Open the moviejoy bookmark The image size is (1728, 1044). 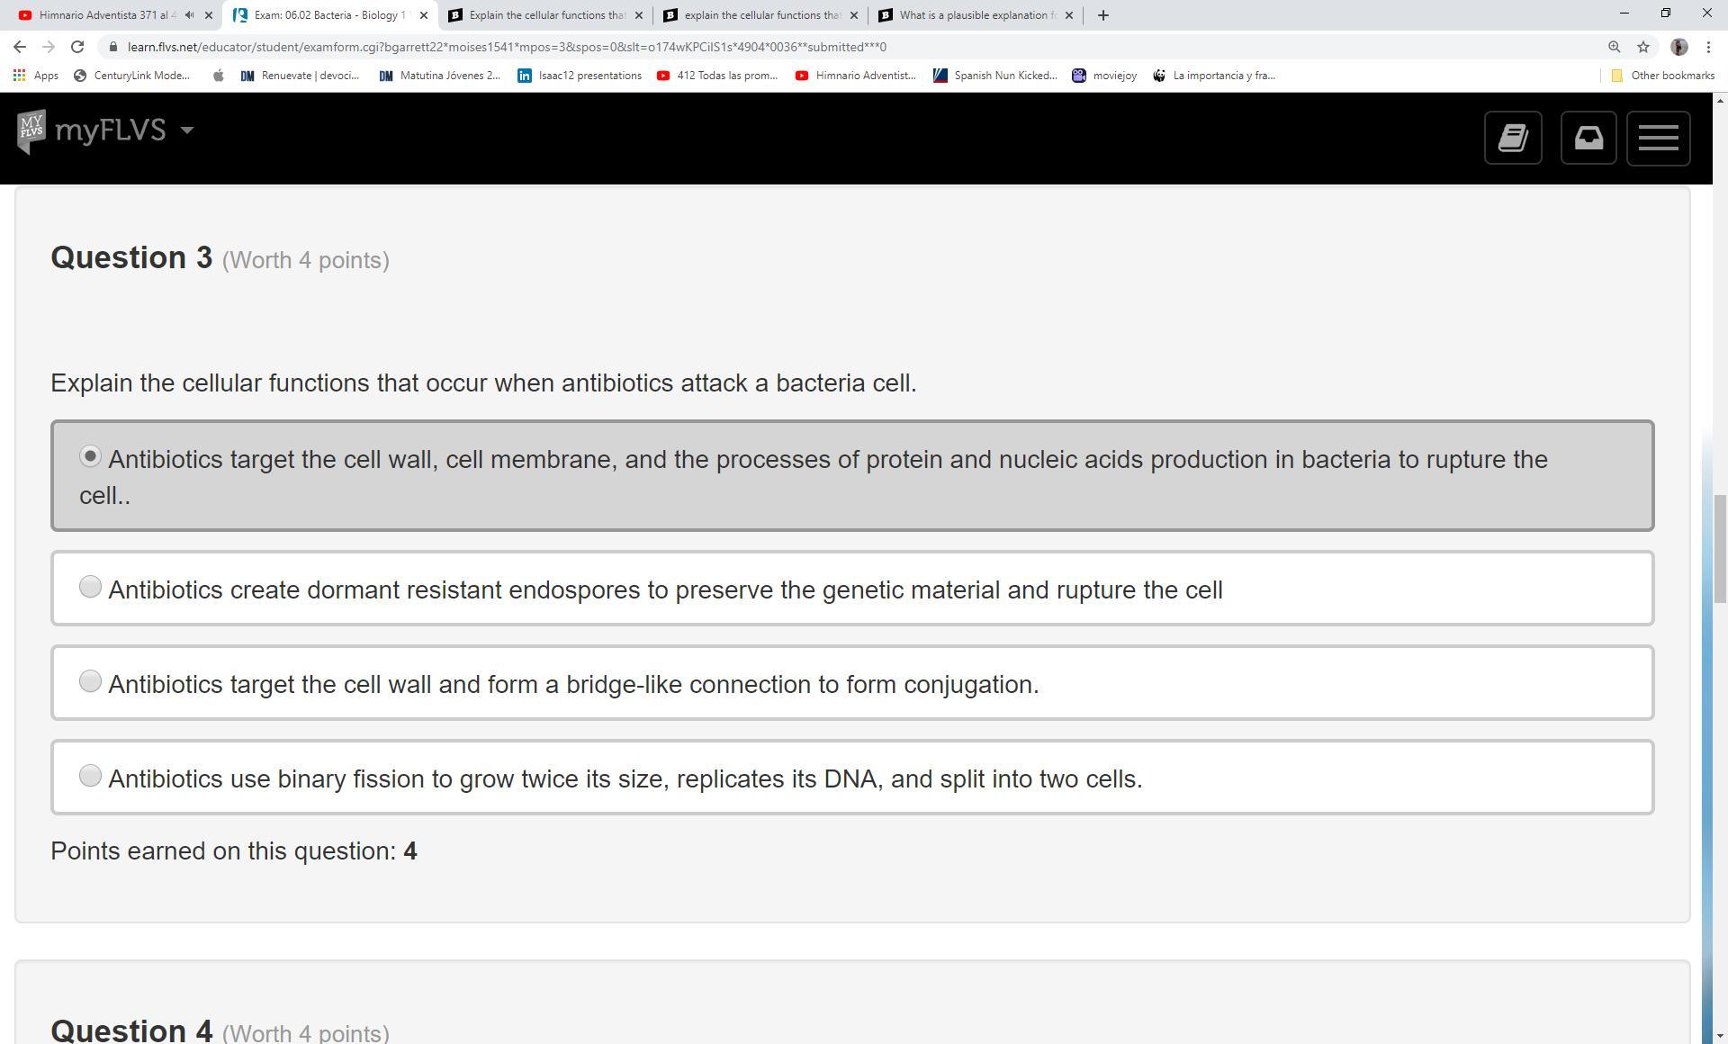click(1104, 76)
